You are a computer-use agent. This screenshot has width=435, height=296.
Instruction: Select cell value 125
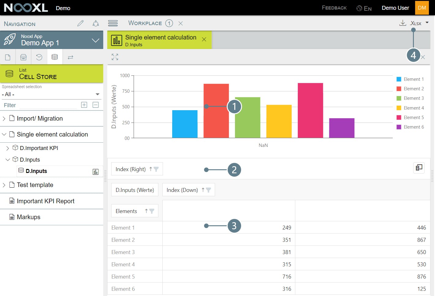[x=363, y=289]
